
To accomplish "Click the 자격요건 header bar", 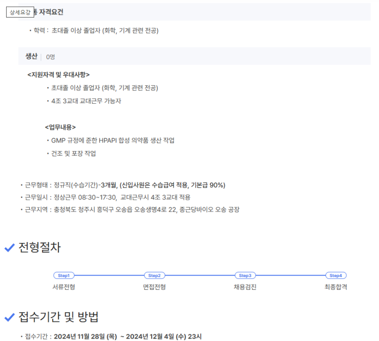I will click(189, 12).
